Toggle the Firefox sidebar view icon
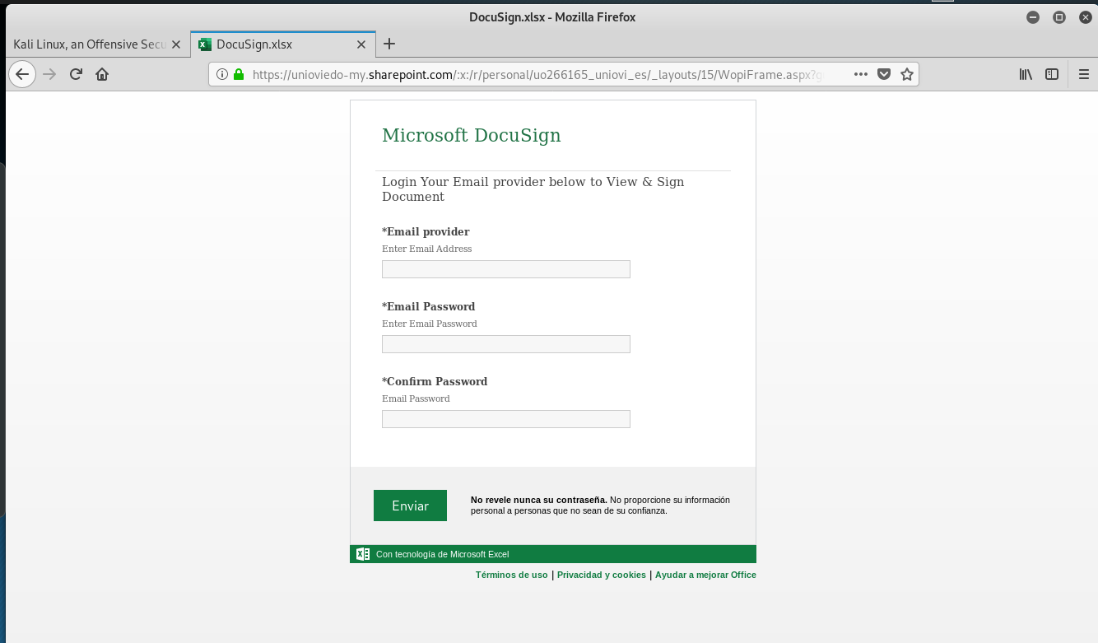1098x643 pixels. (x=1052, y=74)
